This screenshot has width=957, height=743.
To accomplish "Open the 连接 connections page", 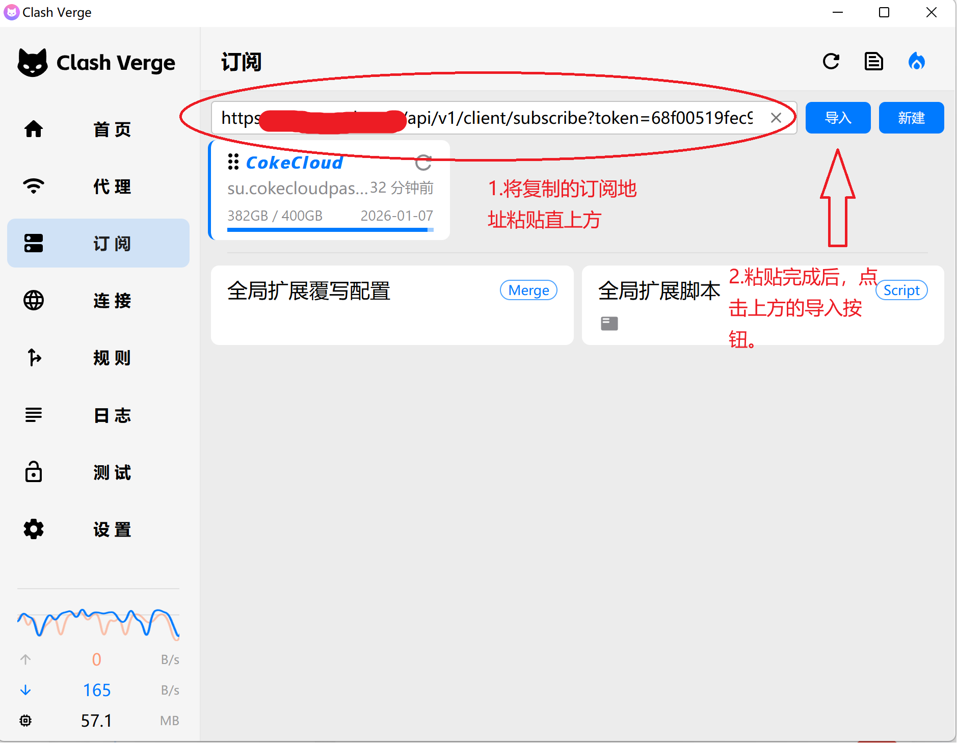I will pos(98,301).
